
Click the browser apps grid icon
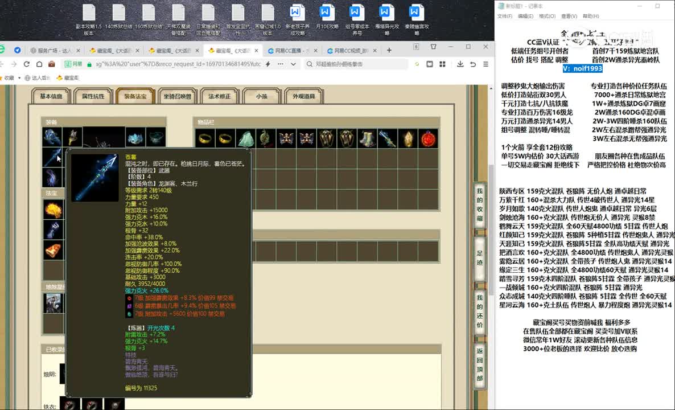pyautogui.click(x=442, y=64)
